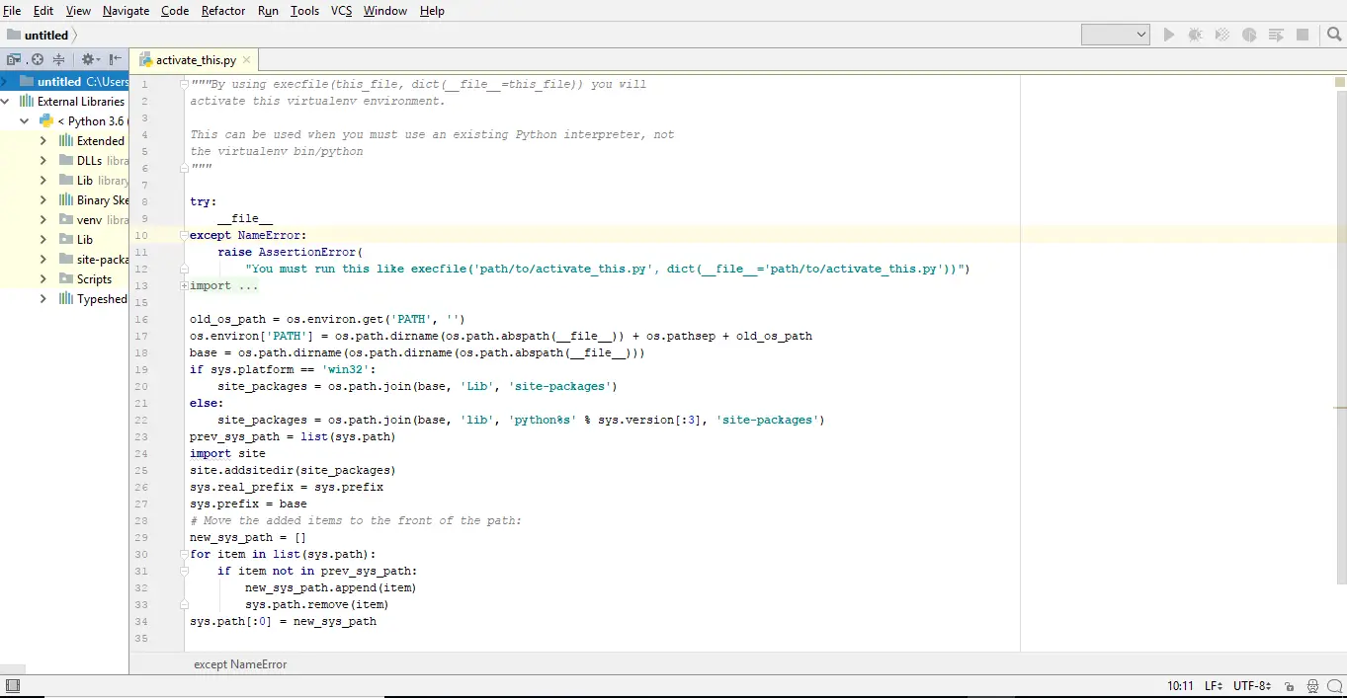Viewport: 1347px width, 698px height.
Task: Expand the venv library node
Action: 43,220
